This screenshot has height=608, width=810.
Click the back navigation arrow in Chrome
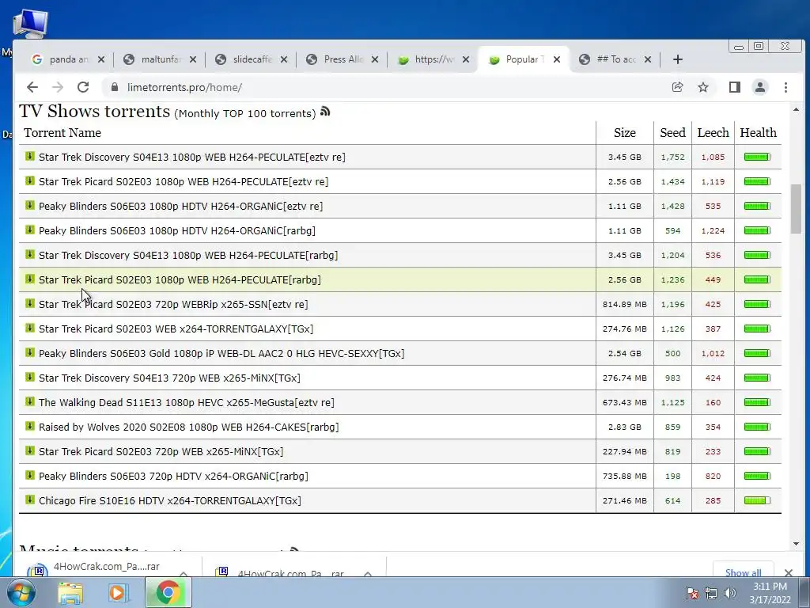click(x=32, y=87)
